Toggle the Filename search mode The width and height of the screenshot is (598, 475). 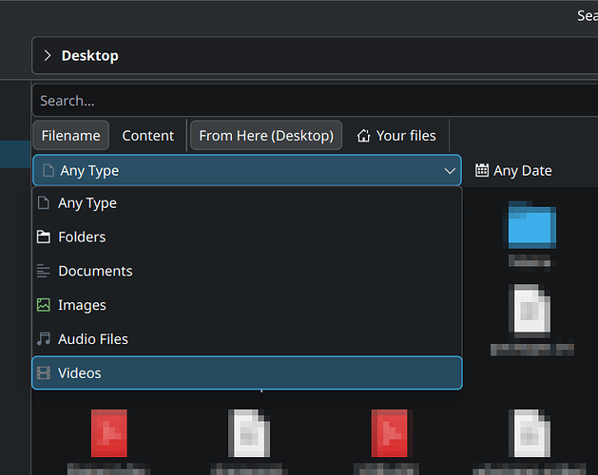click(x=70, y=136)
